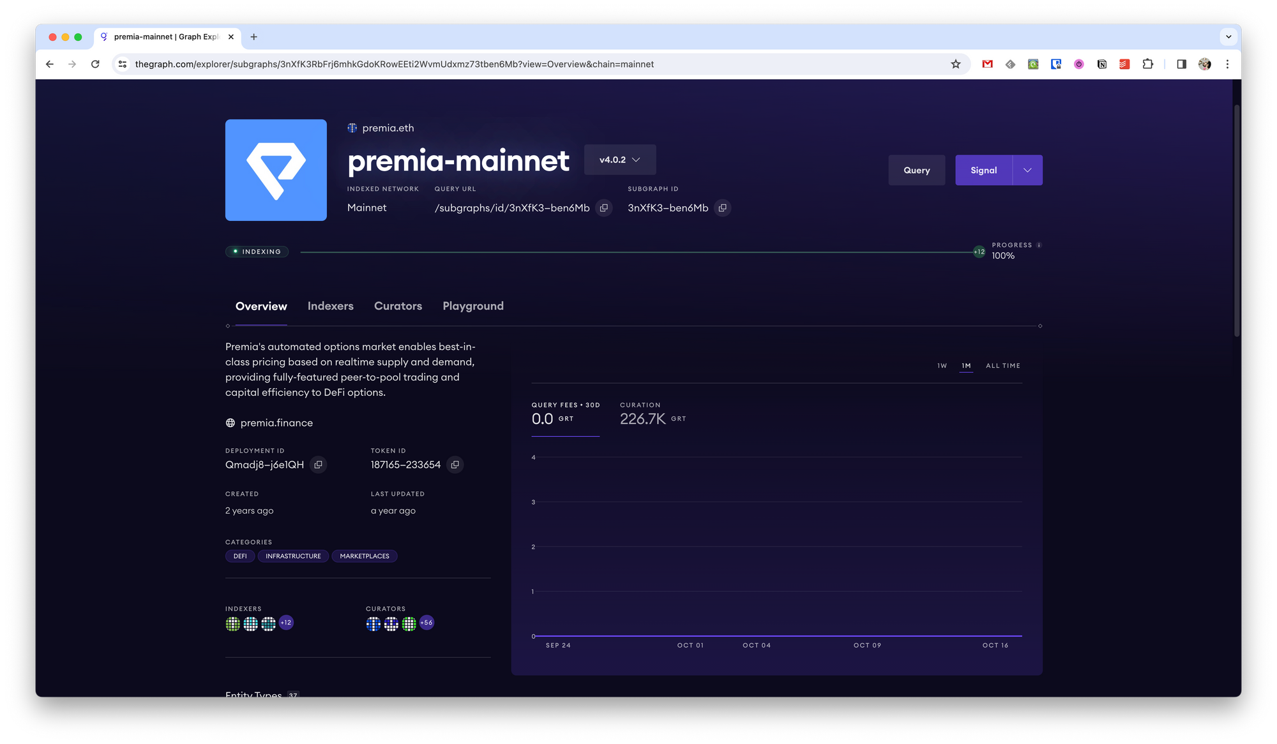Open the premia.finance link
Viewport: 1277px width, 744px height.
click(276, 423)
